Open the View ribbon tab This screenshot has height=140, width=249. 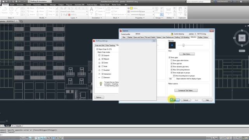[x=46, y=5]
